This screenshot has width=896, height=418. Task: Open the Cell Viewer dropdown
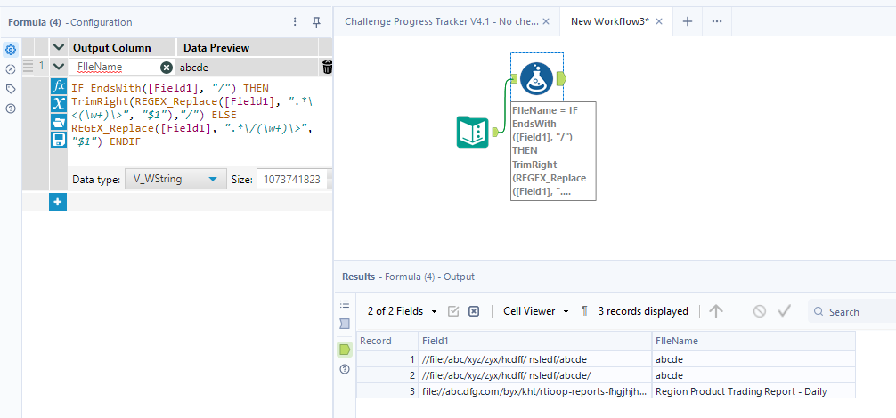tap(535, 311)
